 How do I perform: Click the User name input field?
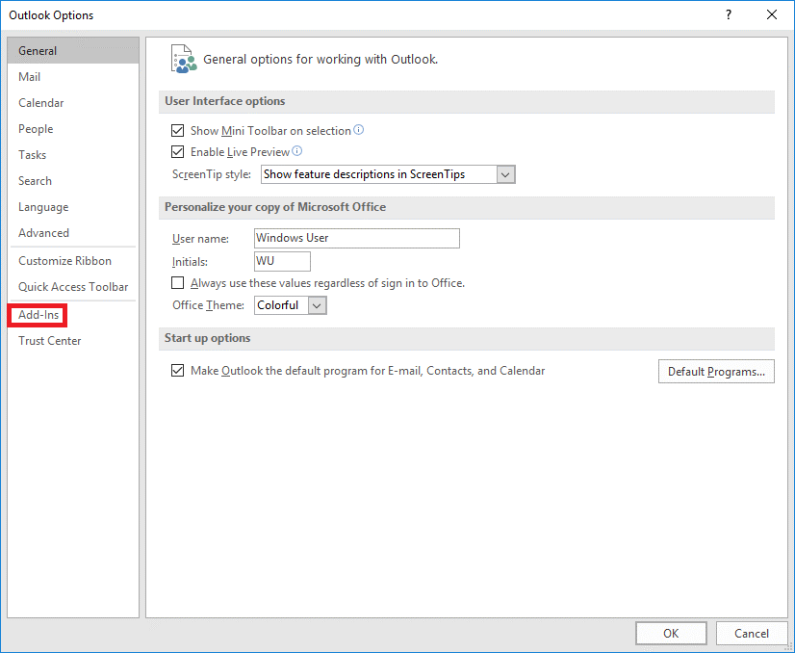pos(357,238)
